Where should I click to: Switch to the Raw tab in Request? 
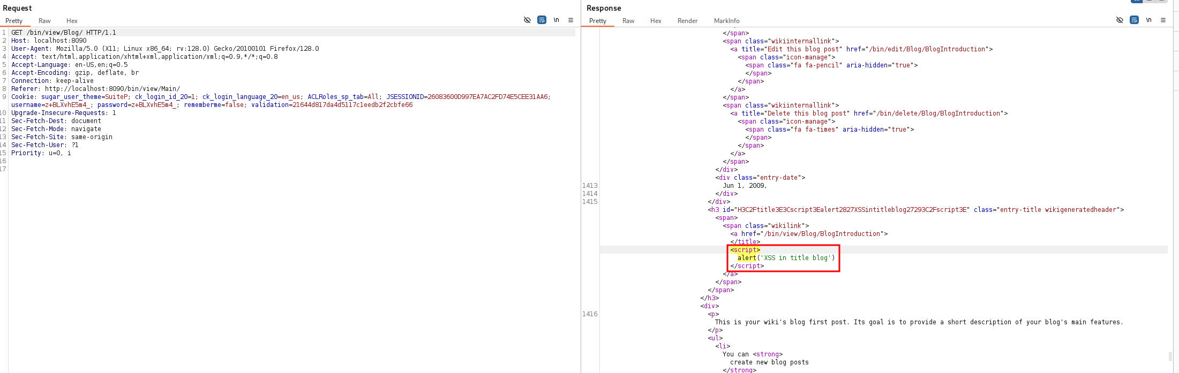point(44,21)
